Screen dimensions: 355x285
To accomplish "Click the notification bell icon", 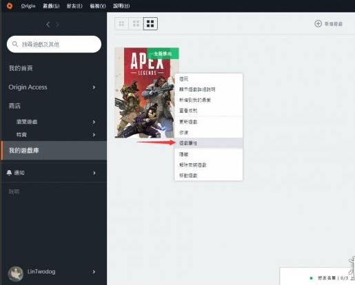I will point(9,173).
